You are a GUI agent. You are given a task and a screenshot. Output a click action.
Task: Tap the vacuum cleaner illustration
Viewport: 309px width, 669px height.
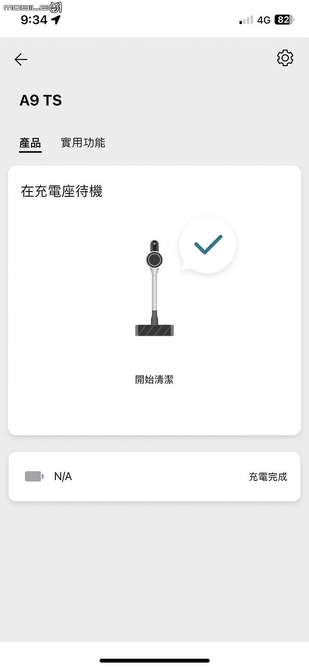pos(154,288)
